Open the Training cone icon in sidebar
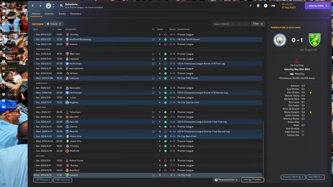 4,55
